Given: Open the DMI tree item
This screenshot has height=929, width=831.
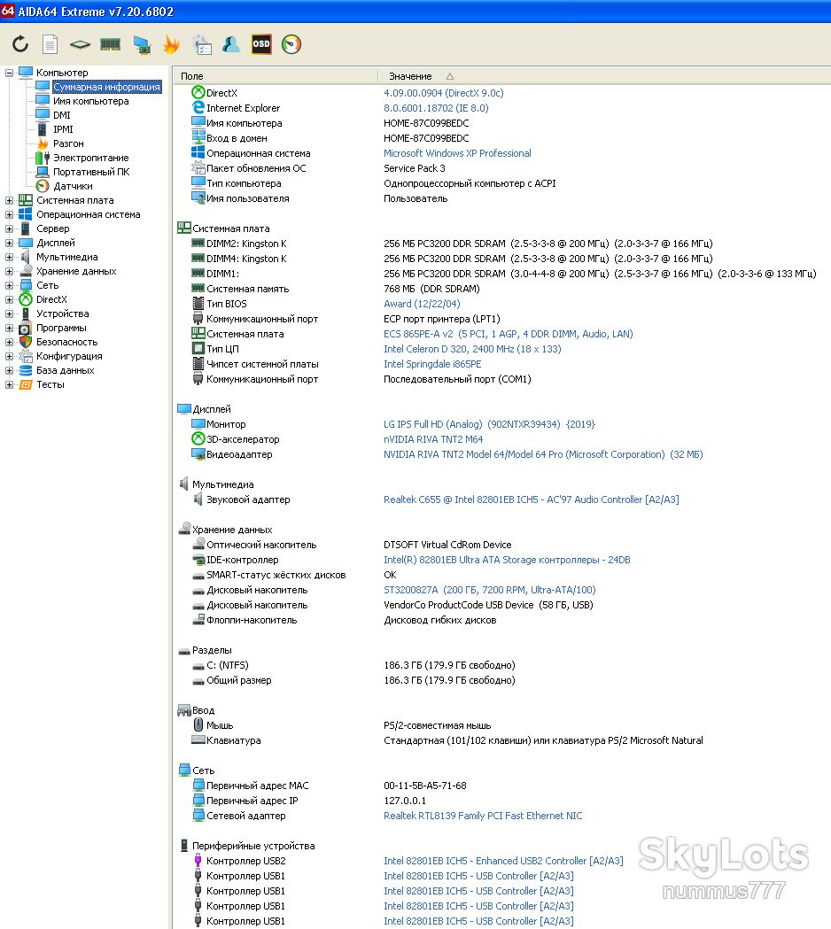Looking at the screenshot, I should click(62, 115).
